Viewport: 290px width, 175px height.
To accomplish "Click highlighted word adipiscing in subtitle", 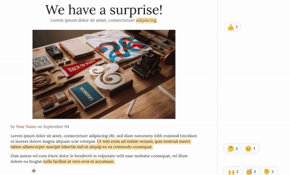I will click(x=146, y=20).
